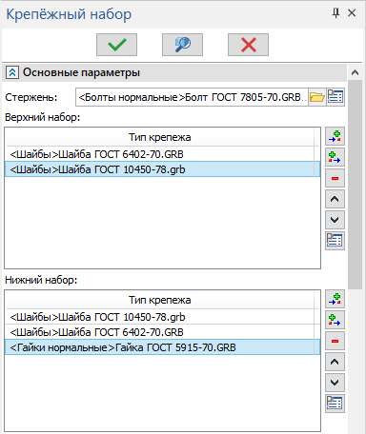Click the vertical scrollbar thumb

click(355, 185)
